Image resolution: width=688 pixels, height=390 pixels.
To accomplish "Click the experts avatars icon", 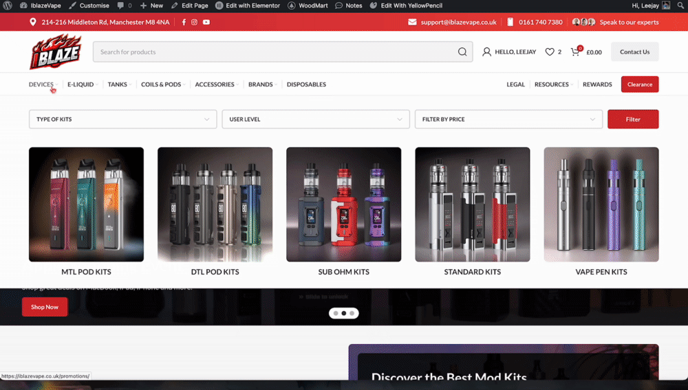I will pyautogui.click(x=584, y=22).
